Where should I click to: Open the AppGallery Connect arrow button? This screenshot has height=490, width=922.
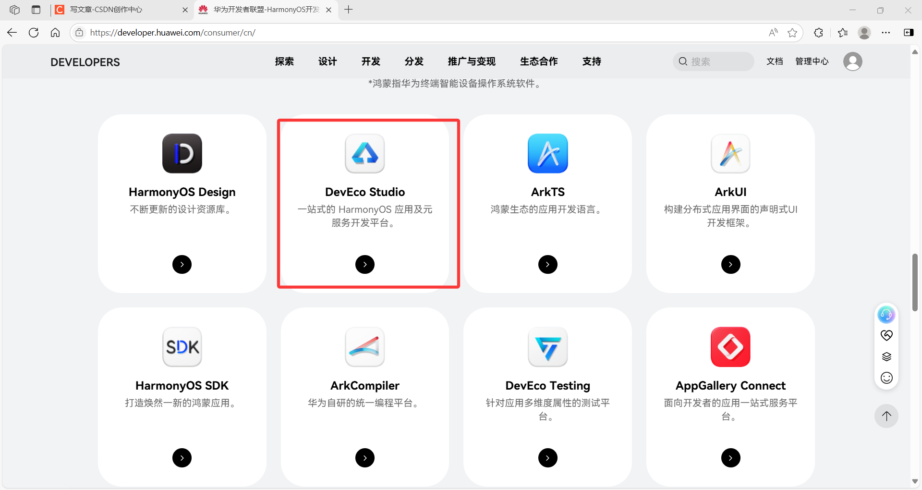point(731,458)
